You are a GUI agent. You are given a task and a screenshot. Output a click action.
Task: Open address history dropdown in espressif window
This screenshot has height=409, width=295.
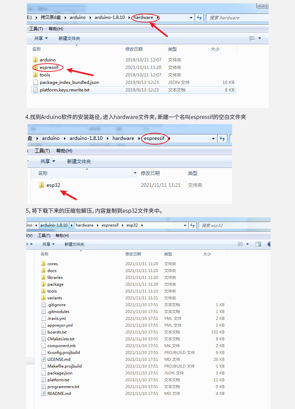213,139
